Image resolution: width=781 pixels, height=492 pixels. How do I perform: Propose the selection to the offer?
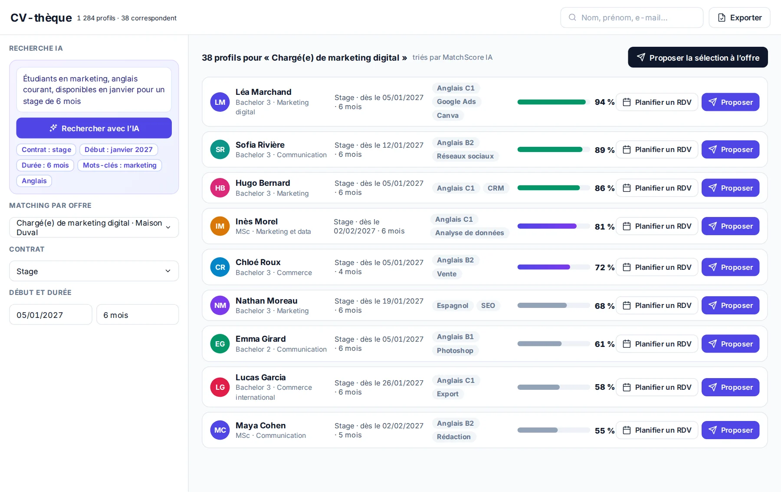coord(698,57)
